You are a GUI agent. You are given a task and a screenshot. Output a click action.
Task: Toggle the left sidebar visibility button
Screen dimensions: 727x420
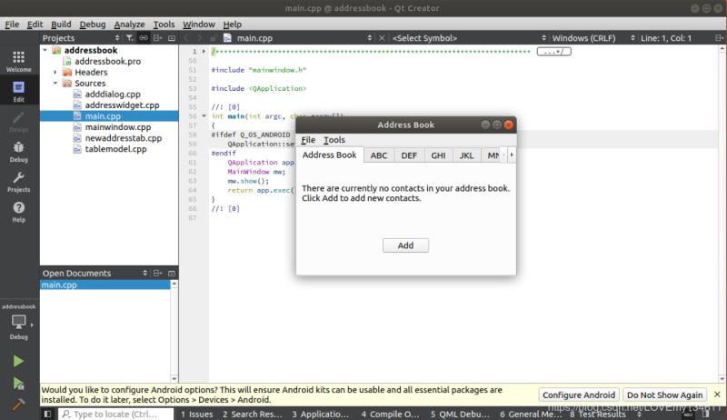coord(48,414)
